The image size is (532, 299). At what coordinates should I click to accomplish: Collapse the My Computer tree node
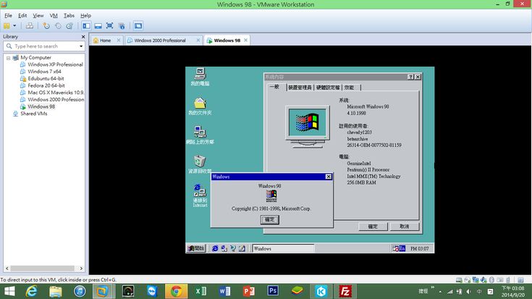[x=8, y=58]
